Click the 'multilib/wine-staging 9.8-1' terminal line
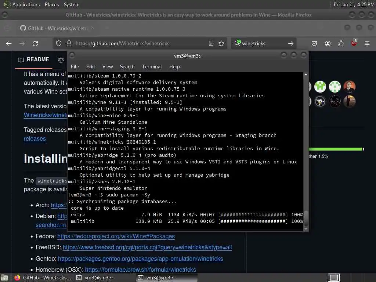Screen dimensions: 376x282 pos(108,129)
